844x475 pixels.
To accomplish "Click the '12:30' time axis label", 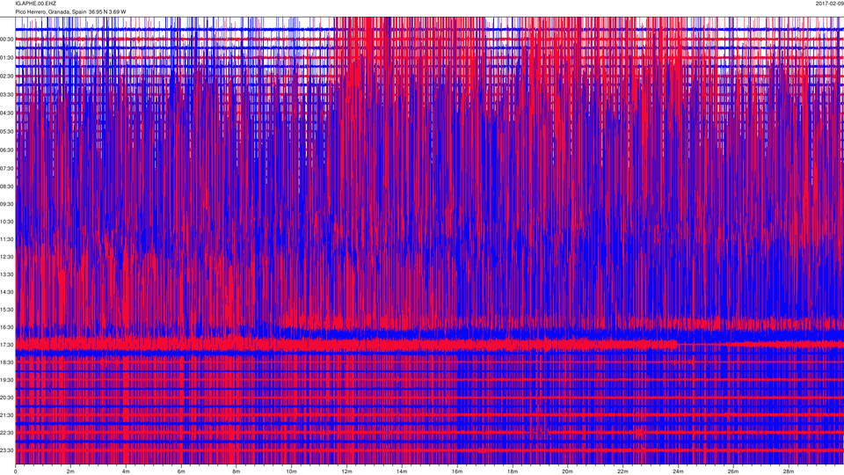I will point(6,257).
